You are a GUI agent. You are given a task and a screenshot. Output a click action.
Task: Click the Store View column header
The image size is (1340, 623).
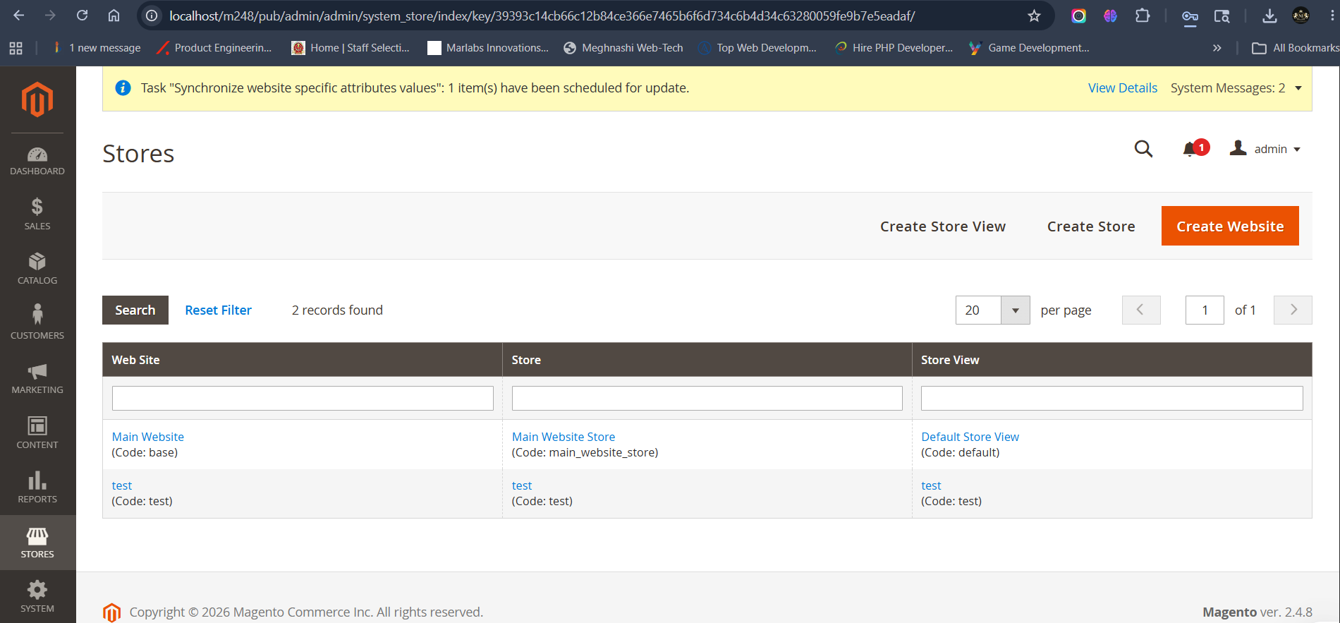pyautogui.click(x=1111, y=360)
